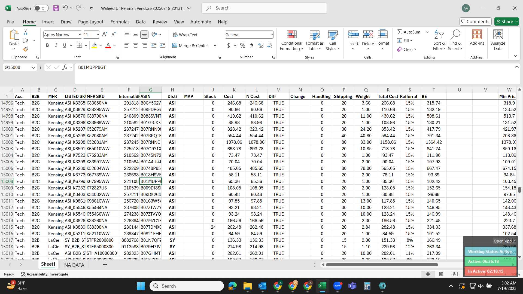Click the Decrease Decimal icon
Image resolution: width=523 pixels, height=294 pixels.
[x=270, y=45]
